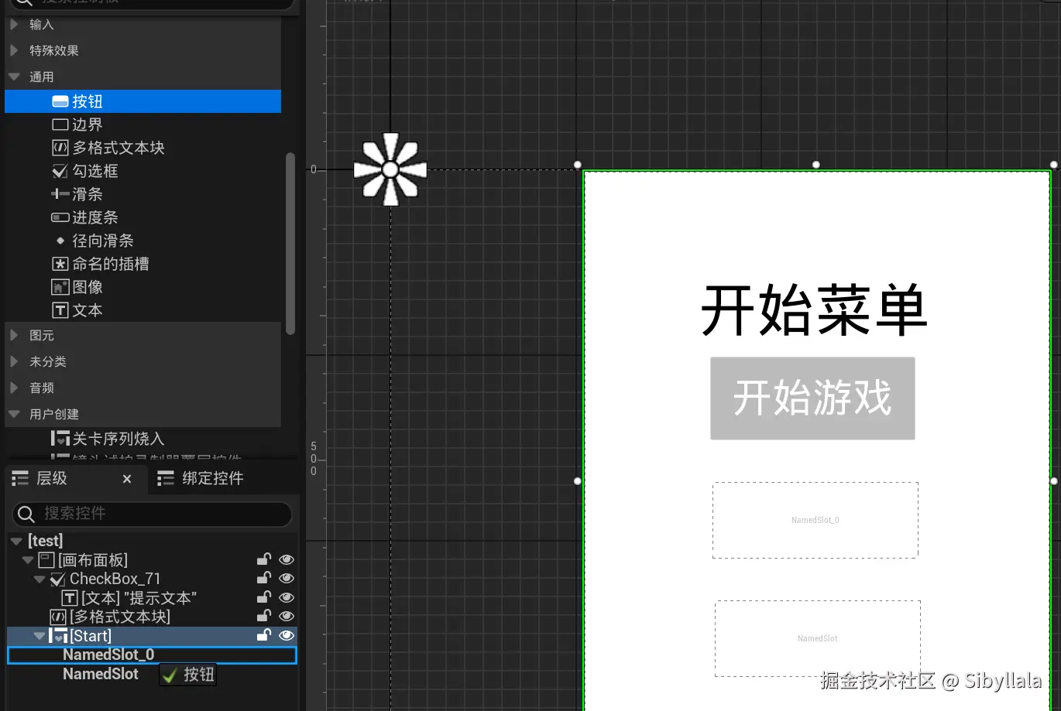
Task: Open the 绑定控件 tab
Action: click(201, 479)
